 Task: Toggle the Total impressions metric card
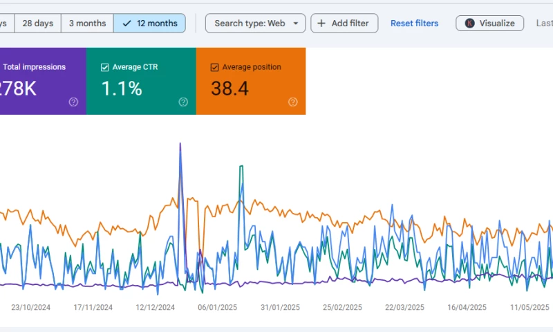[x=41, y=81]
